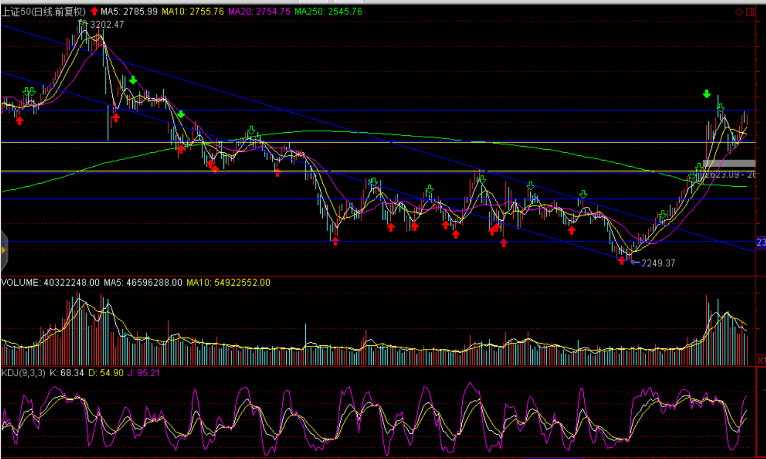Click the red diamond icon at chart top-right
766x459 pixels.
click(739, 12)
